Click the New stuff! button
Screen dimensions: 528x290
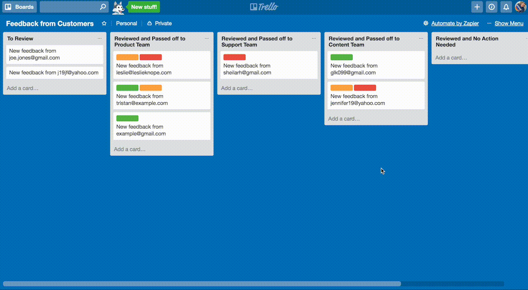(x=144, y=7)
